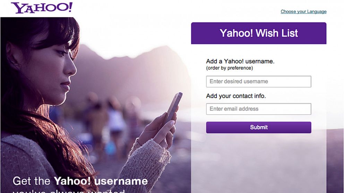Click the 'Add a Yahoo! username.' label
The image size is (344, 193).
point(240,61)
